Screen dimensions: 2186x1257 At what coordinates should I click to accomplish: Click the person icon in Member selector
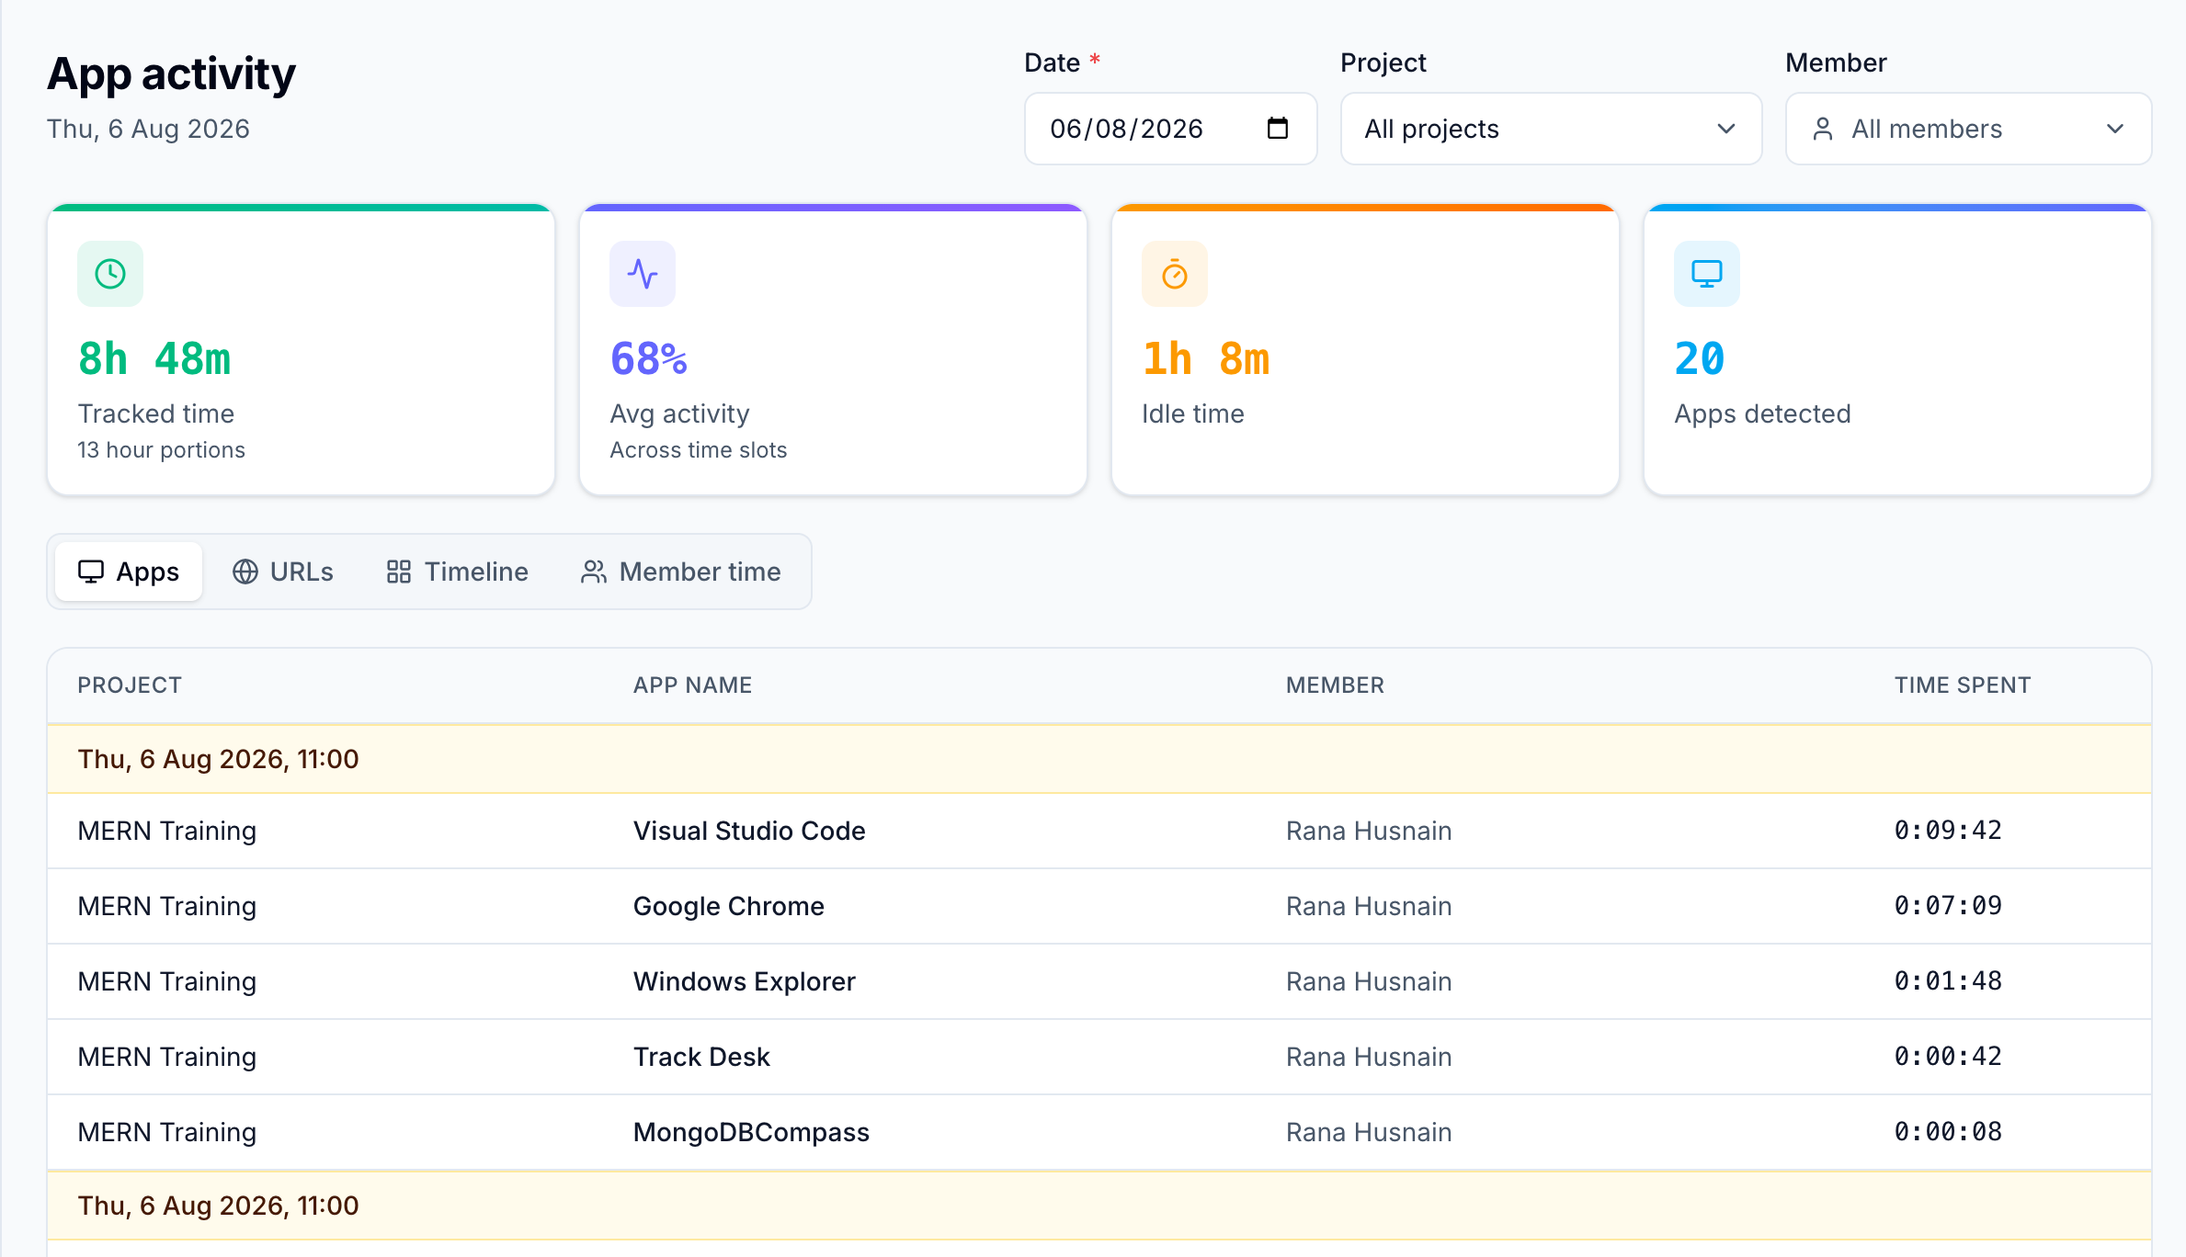[1823, 129]
